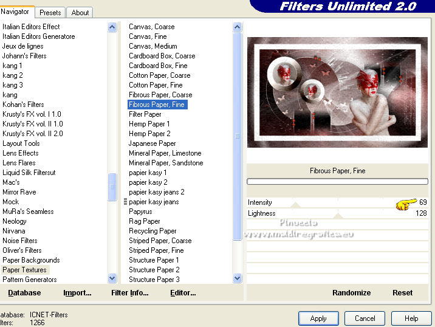
Task: Select Kohan's Filters category
Action: point(23,105)
